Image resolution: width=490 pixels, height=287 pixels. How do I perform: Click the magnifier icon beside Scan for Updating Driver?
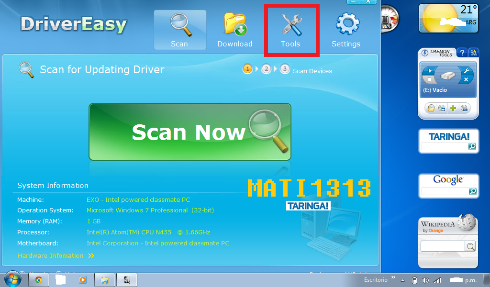(x=26, y=70)
